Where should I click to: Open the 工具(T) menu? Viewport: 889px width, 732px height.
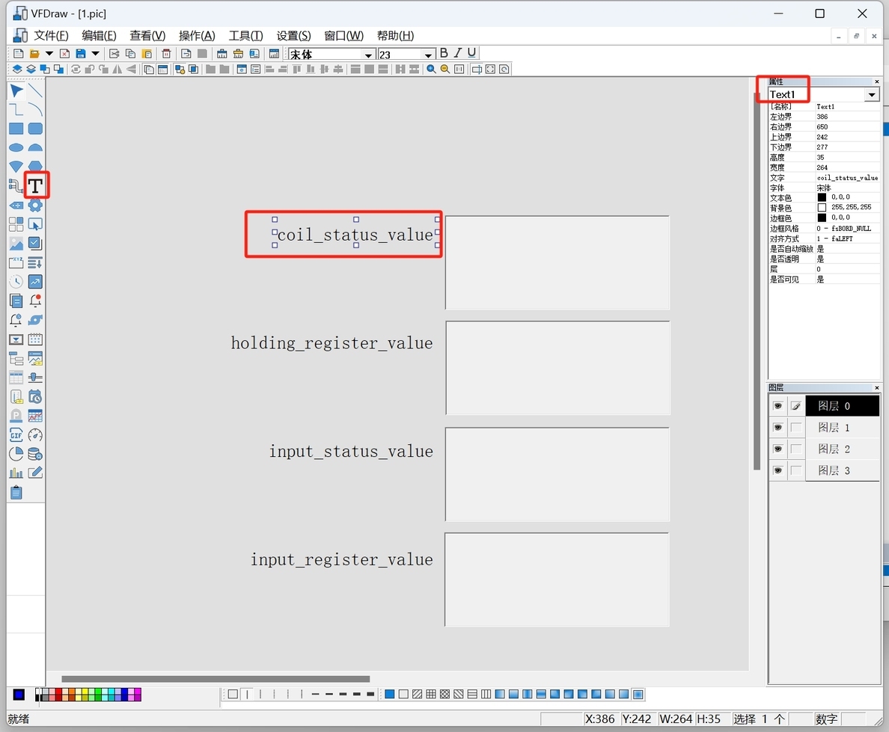[x=245, y=36]
